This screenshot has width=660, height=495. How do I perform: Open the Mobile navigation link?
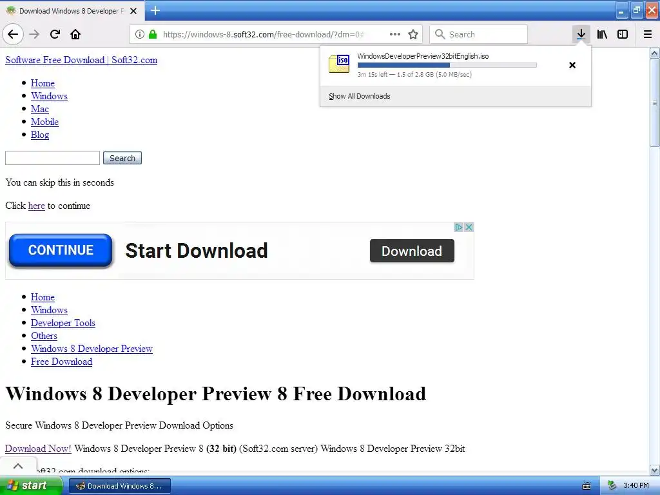point(44,122)
